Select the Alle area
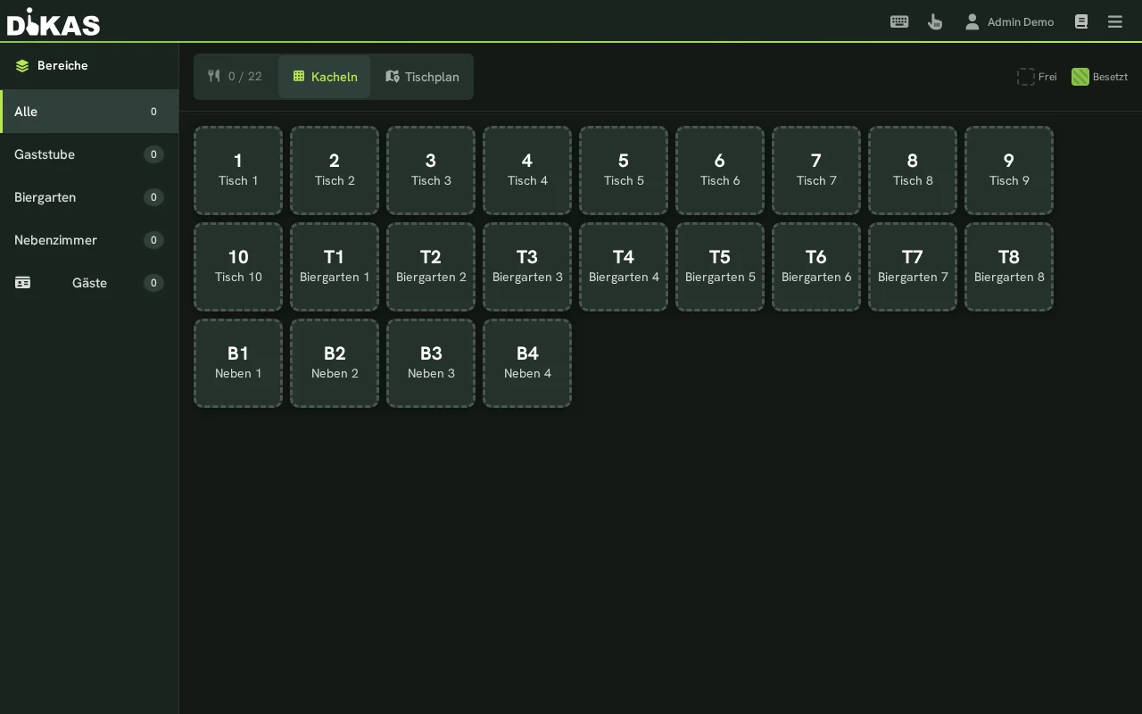Image resolution: width=1142 pixels, height=714 pixels. tap(89, 112)
